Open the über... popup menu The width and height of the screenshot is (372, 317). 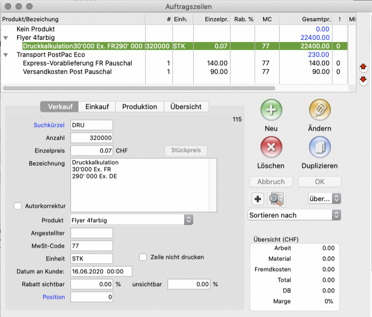[324, 199]
